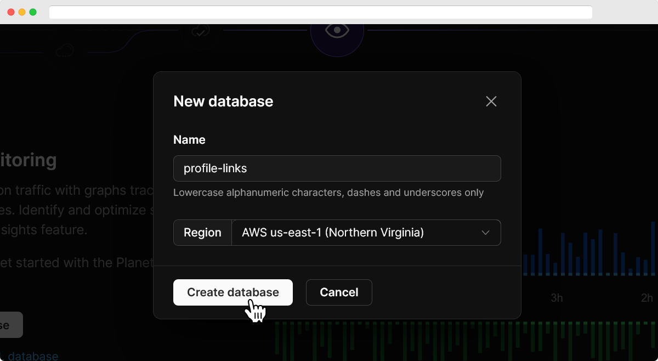Cancel the new database creation
Screen dimensions: 658x361
pos(339,292)
